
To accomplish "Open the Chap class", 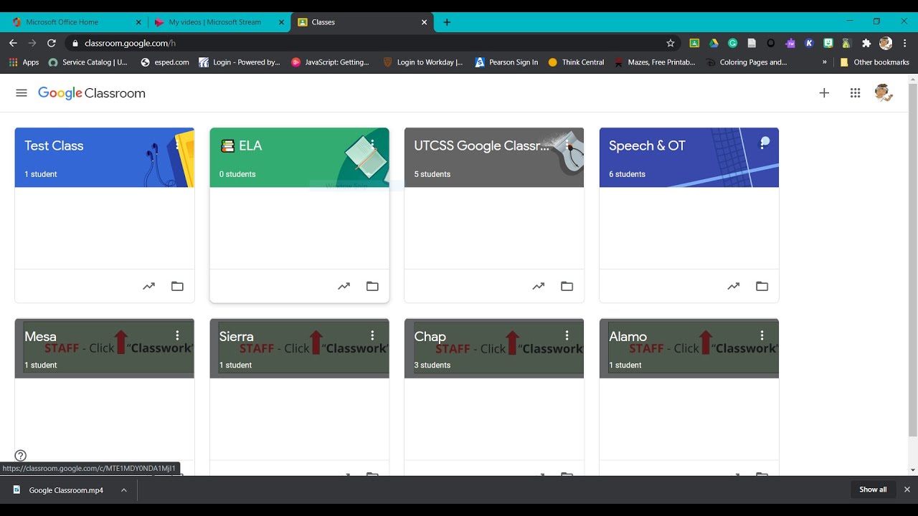I will [430, 336].
